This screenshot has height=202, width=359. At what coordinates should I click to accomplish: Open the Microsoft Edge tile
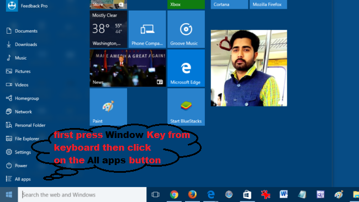coord(186,68)
